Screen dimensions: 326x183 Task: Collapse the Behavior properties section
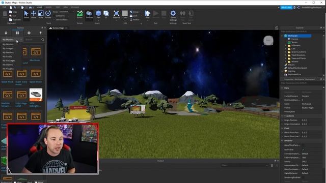click(282, 141)
